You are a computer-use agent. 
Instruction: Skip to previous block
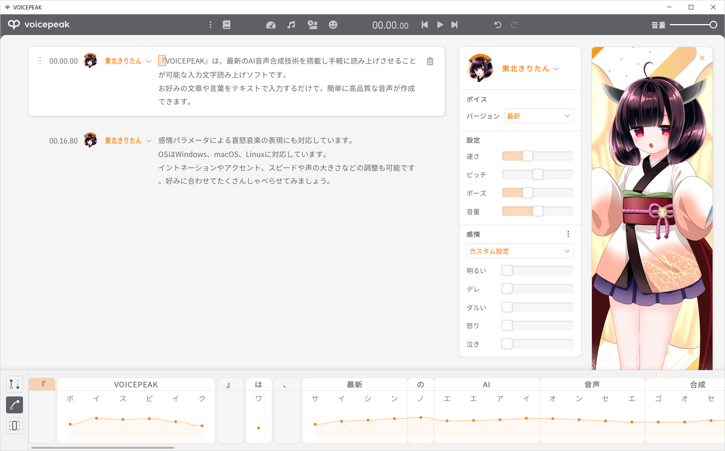click(425, 25)
